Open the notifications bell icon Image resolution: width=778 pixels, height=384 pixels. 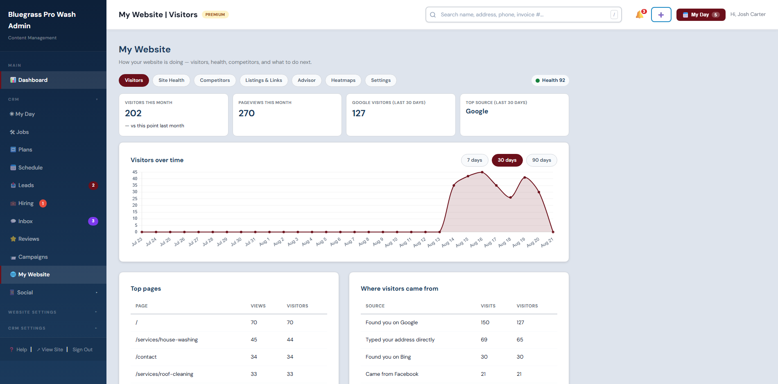point(640,15)
